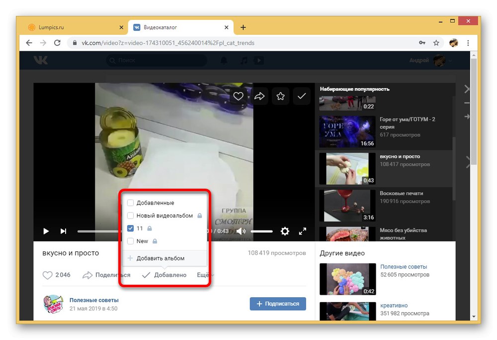Open the Полезные советы author link
497x340 pixels.
[94, 300]
